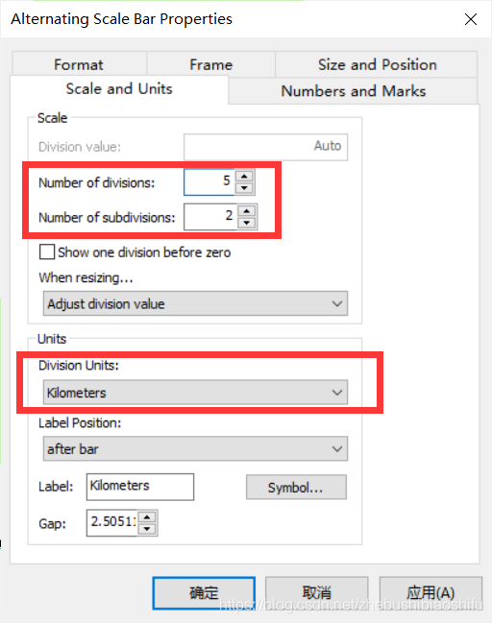Apply changes with 应用(A) button
Image resolution: width=492 pixels, height=623 pixels.
coord(430,593)
